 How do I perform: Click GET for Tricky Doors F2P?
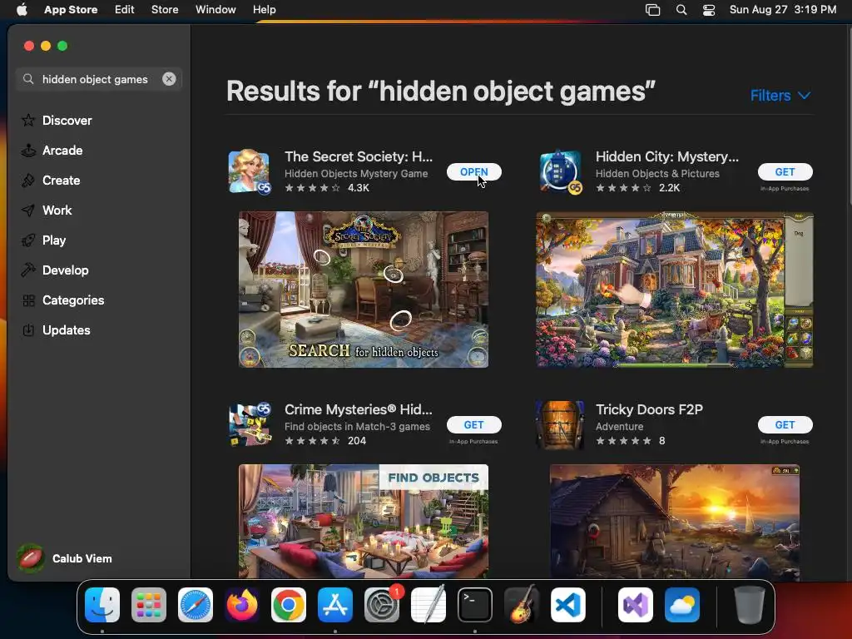785,425
